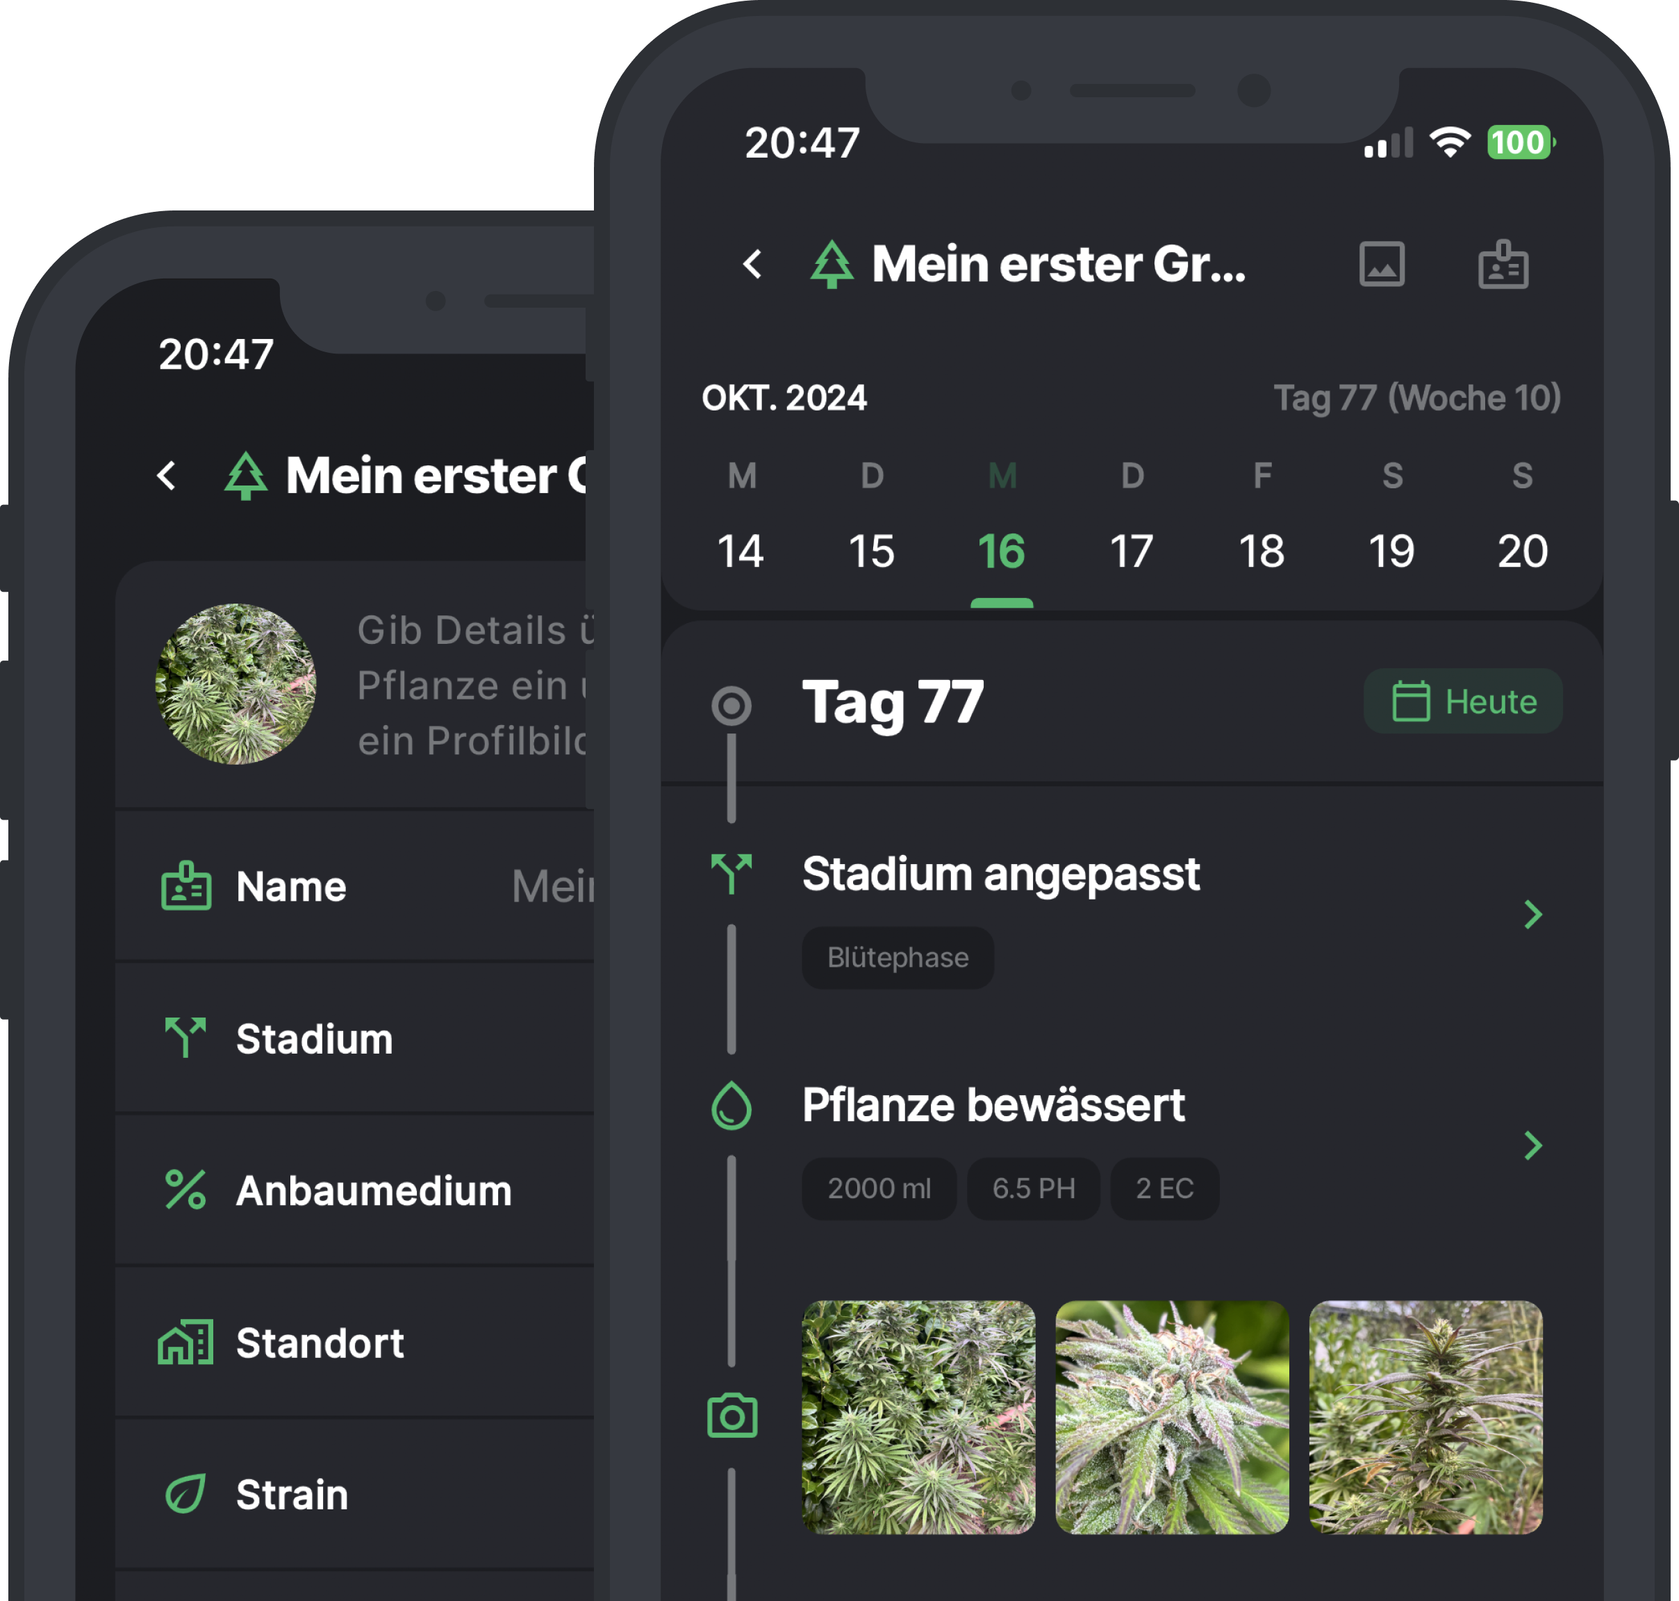
Task: Tap the Heute button
Action: pyautogui.click(x=1463, y=701)
